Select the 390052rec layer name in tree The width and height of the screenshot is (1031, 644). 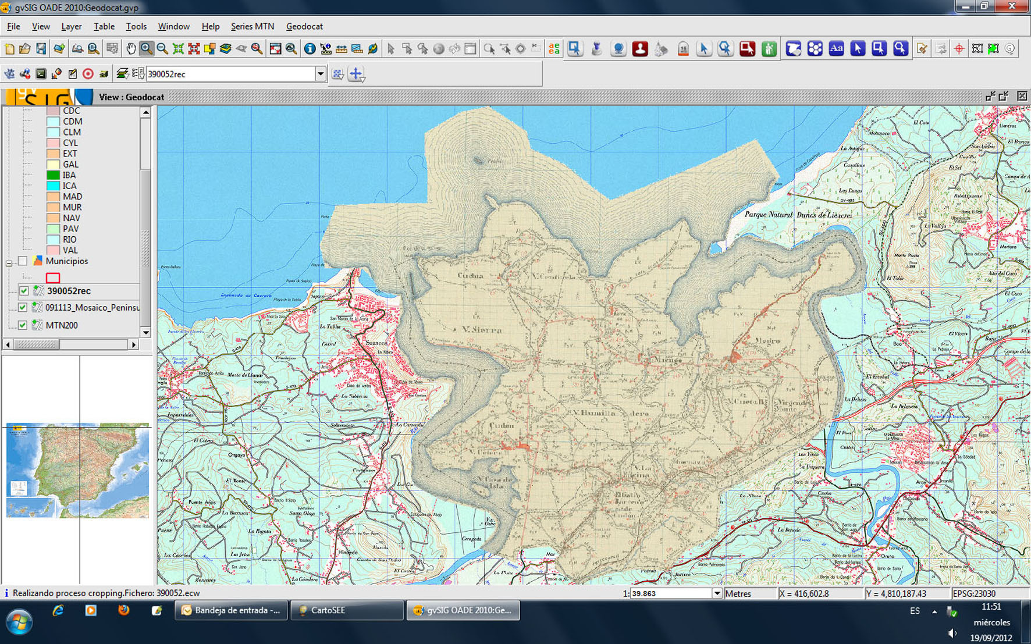tap(69, 291)
